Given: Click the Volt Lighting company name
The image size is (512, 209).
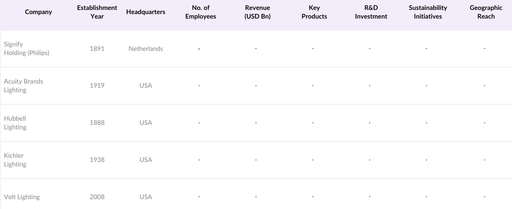Looking at the screenshot, I should tap(22, 197).
